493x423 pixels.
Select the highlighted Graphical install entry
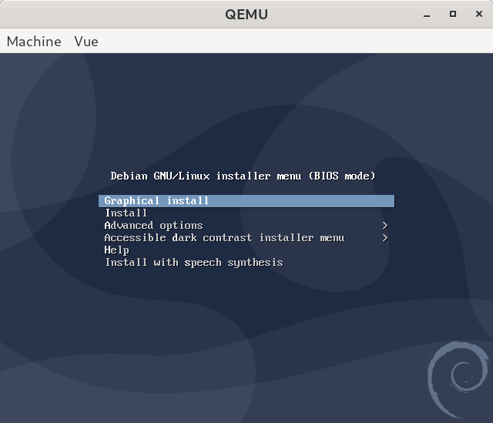click(x=157, y=201)
